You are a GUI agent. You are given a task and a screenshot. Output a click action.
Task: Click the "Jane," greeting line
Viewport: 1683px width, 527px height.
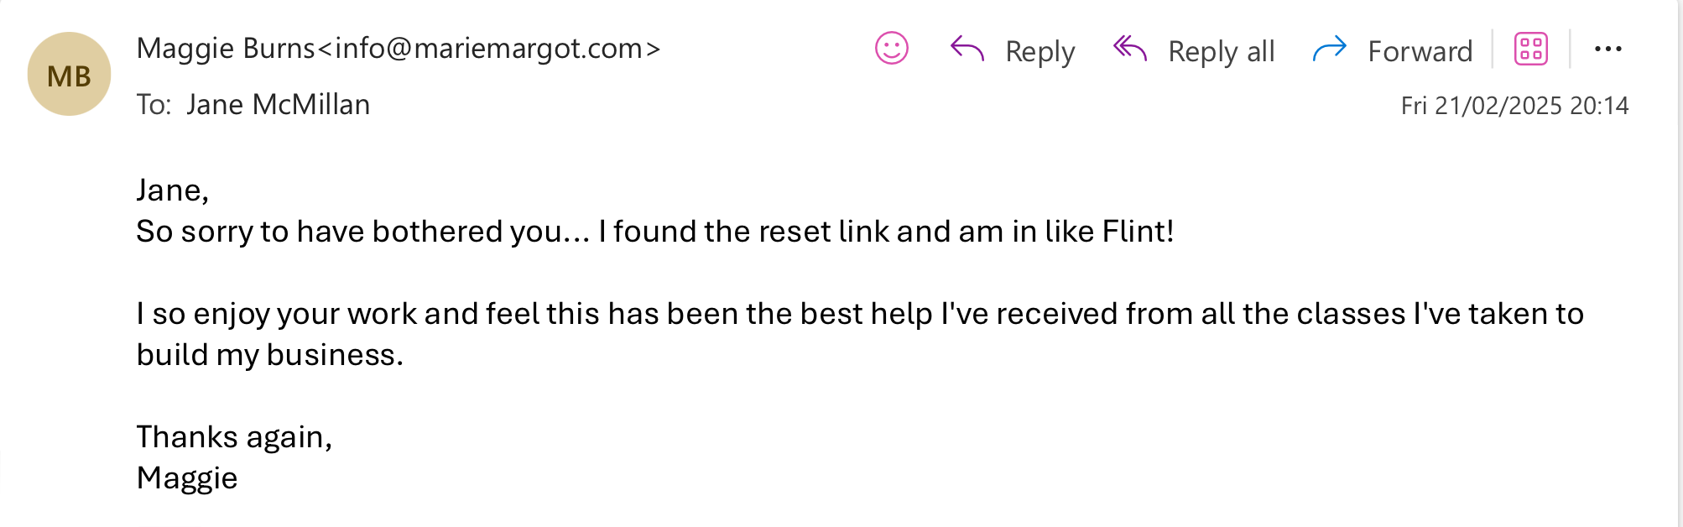click(x=173, y=190)
